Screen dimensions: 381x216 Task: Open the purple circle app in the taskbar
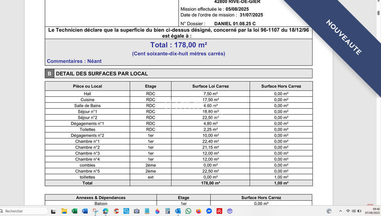coord(230,211)
